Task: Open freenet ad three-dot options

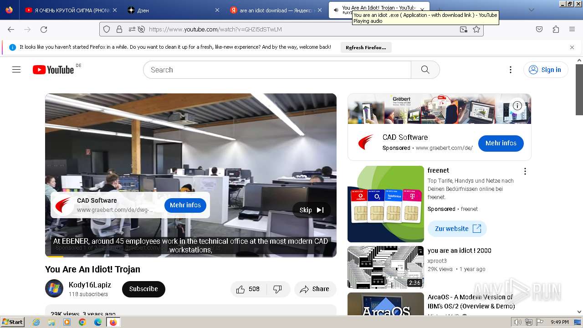Action: (x=525, y=171)
